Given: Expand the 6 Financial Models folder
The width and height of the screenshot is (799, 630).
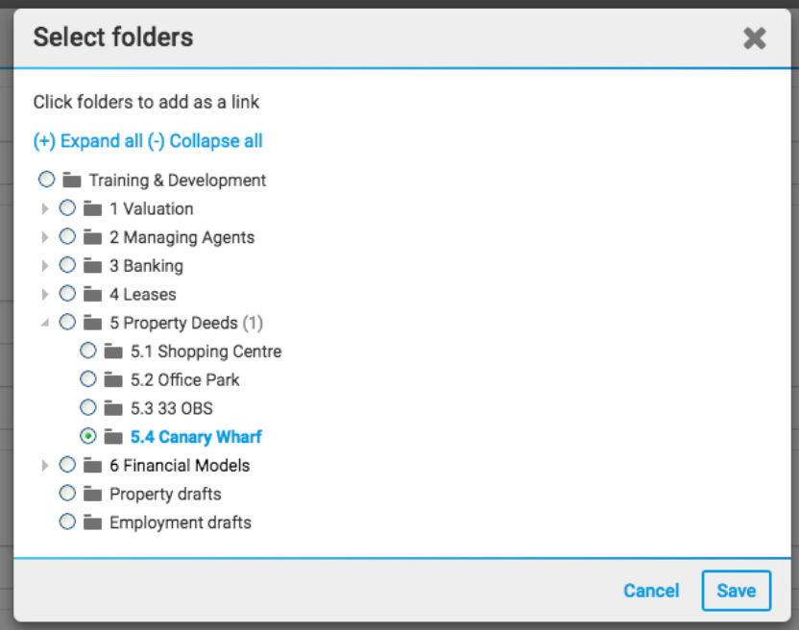Looking at the screenshot, I should coord(45,466).
